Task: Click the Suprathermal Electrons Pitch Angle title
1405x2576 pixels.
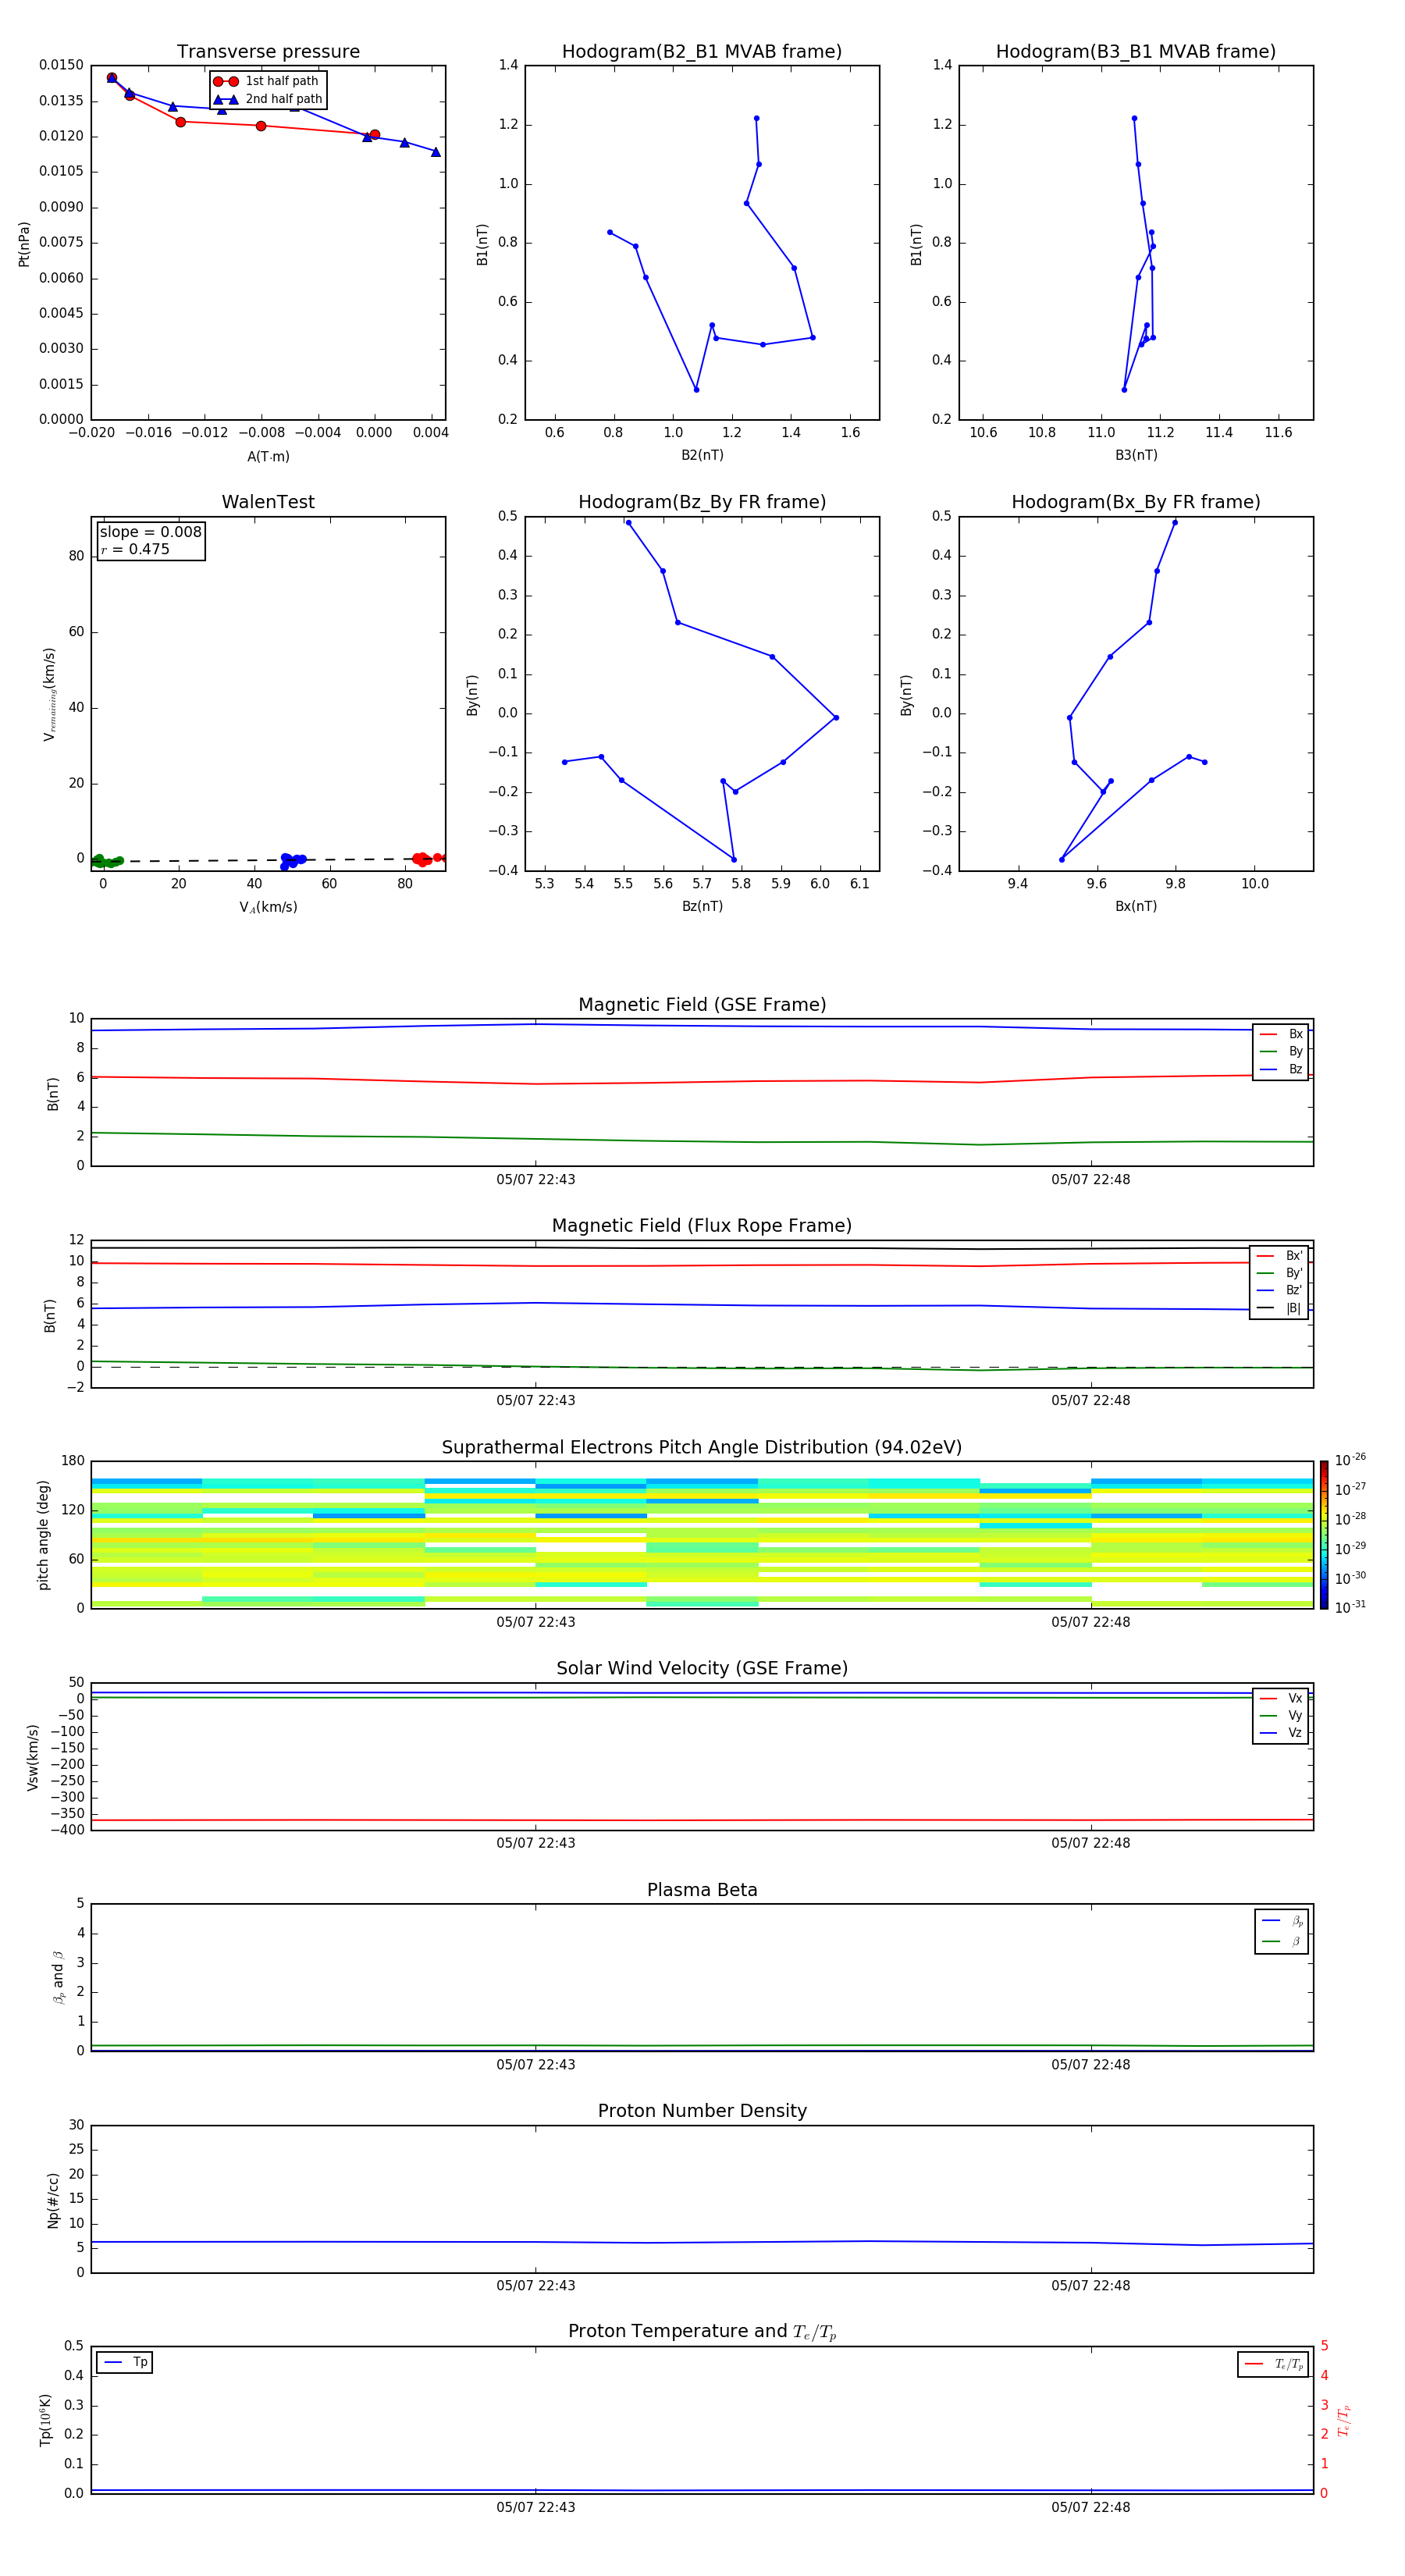Action: tap(702, 1447)
